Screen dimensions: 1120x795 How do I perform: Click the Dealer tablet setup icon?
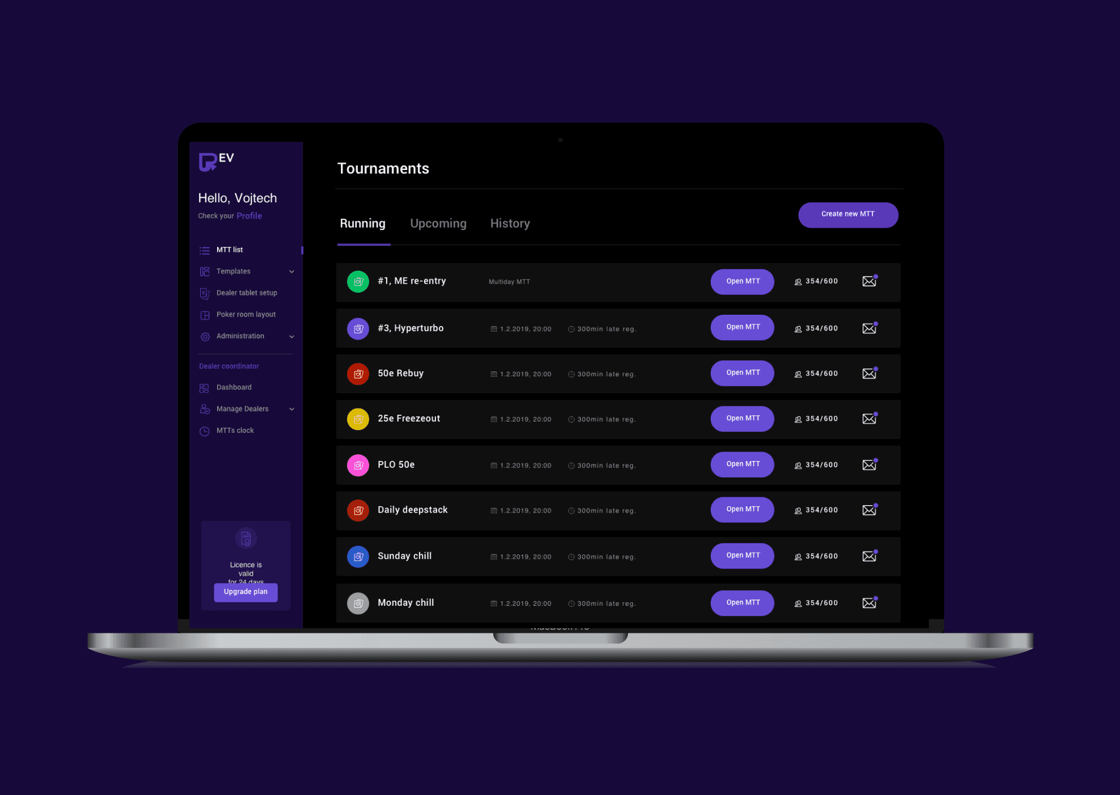click(205, 293)
